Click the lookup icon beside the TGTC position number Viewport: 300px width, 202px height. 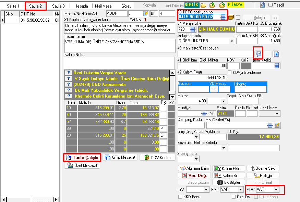(223, 17)
